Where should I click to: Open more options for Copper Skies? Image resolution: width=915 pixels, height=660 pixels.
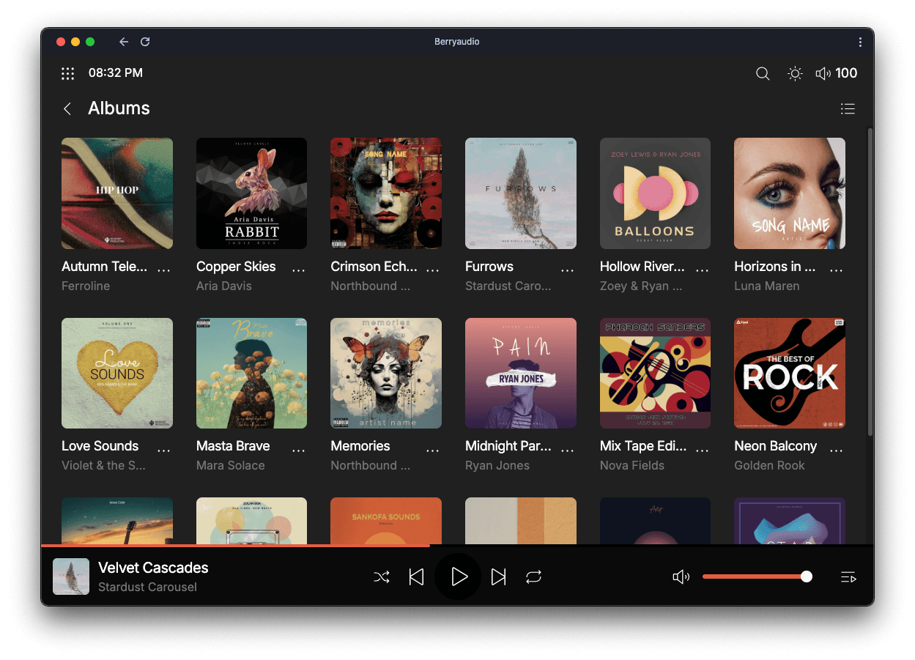point(298,270)
